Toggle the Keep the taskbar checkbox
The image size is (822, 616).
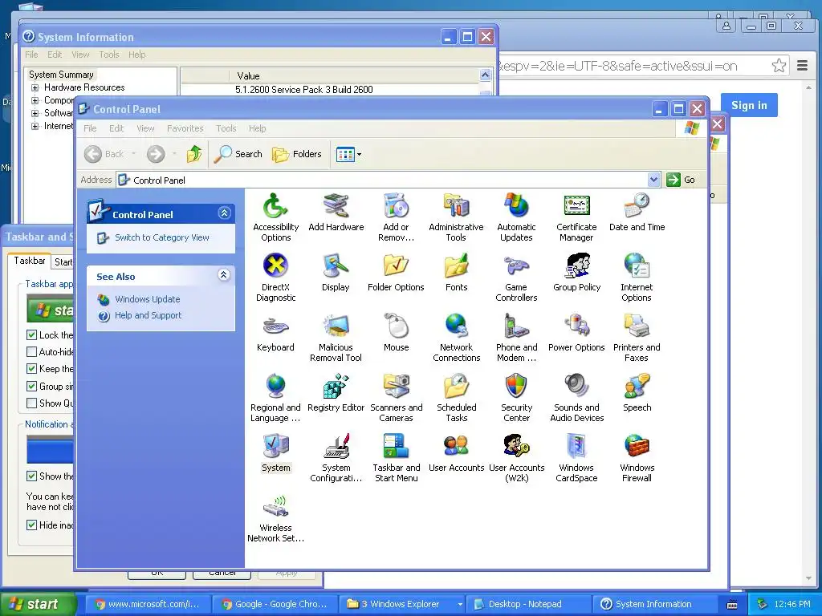tap(31, 368)
